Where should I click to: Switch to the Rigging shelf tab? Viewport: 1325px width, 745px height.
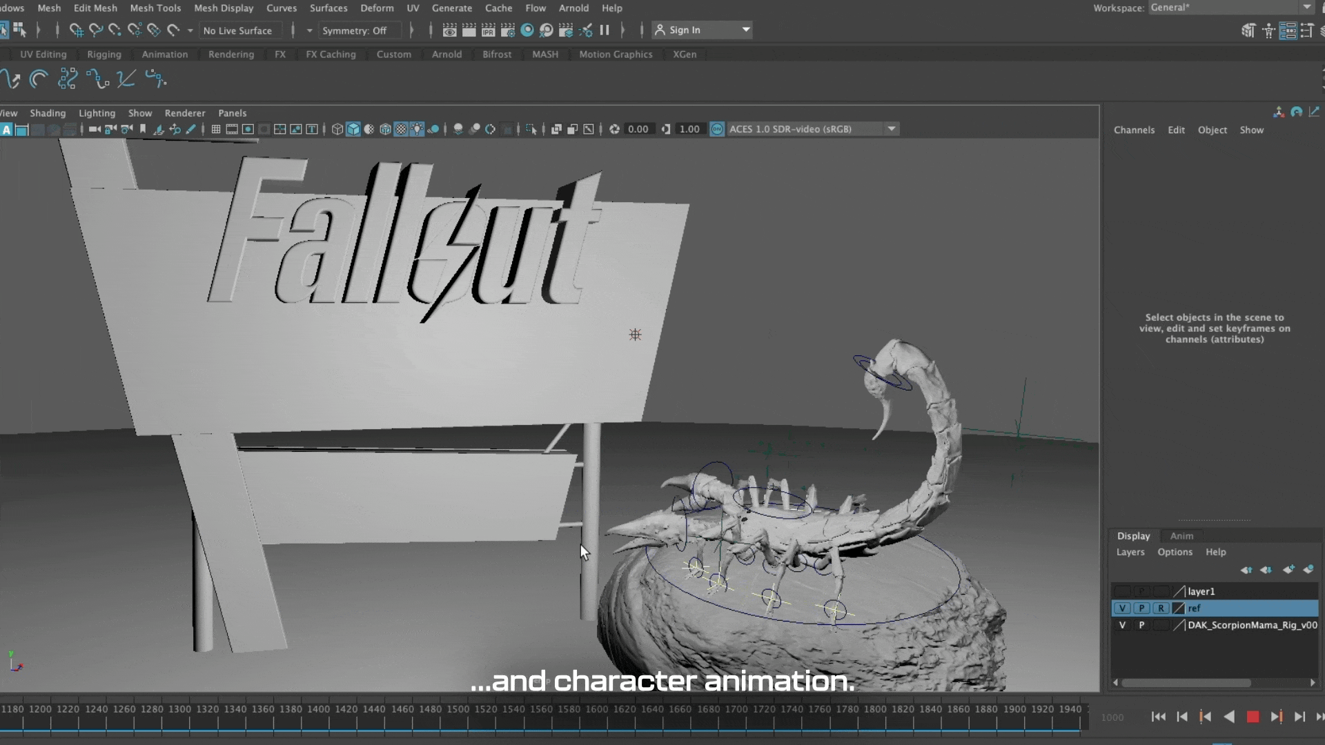coord(104,54)
